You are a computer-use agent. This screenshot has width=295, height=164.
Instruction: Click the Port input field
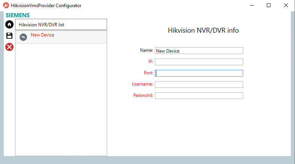coord(199,73)
